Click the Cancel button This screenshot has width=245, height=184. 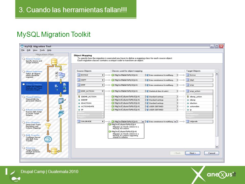point(212,153)
